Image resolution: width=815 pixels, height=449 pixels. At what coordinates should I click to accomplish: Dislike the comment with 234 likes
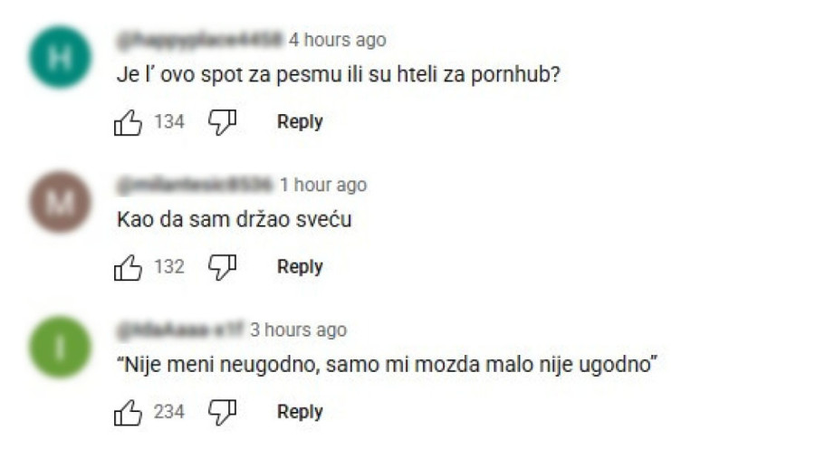[223, 413]
